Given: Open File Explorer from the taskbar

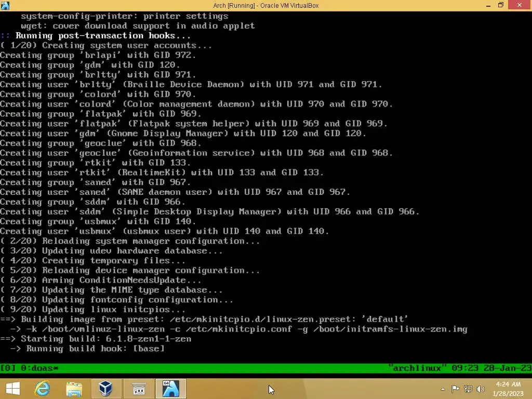Looking at the screenshot, I should 74,389.
